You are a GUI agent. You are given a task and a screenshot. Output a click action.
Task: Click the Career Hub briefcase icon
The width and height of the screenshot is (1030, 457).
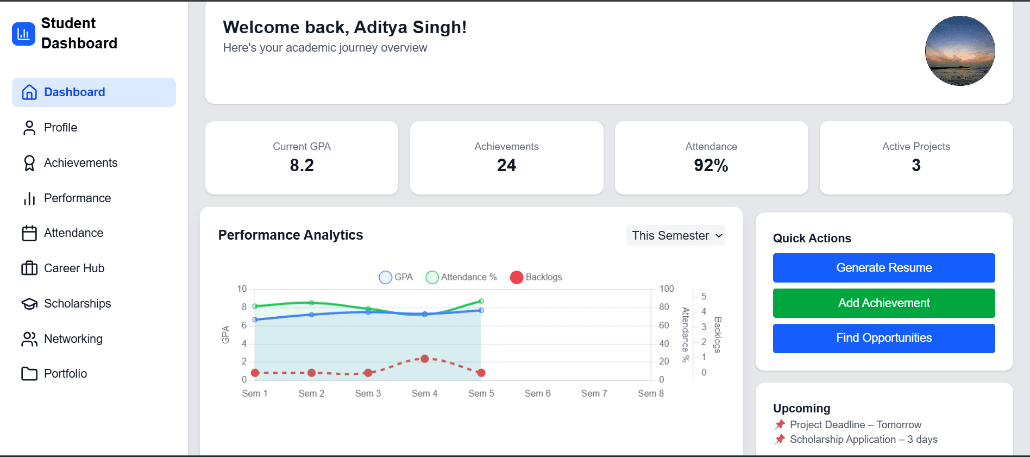click(29, 268)
